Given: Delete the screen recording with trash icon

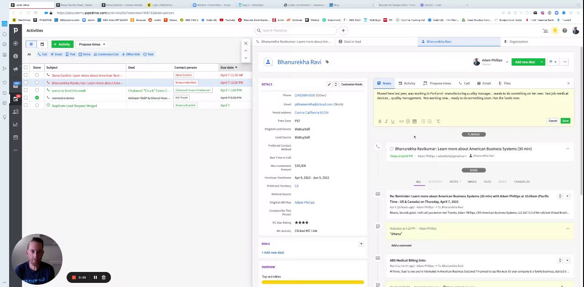Looking at the screenshot, I should (104, 277).
